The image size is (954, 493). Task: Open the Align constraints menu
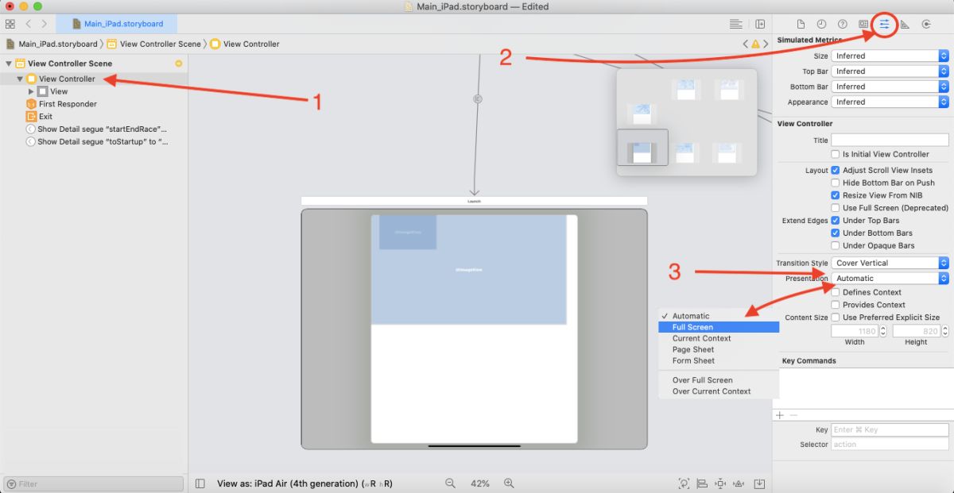pyautogui.click(x=702, y=483)
